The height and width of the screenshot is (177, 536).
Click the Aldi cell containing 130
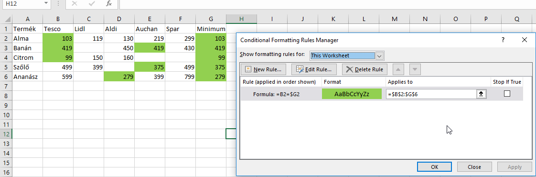[x=119, y=38]
